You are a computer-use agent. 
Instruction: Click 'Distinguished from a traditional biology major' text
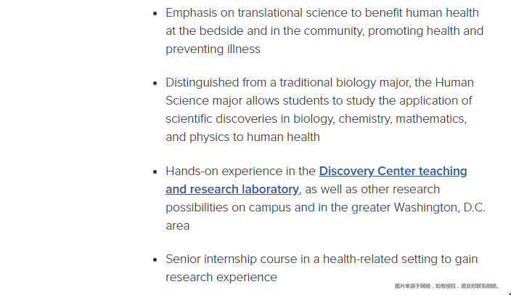tap(288, 83)
